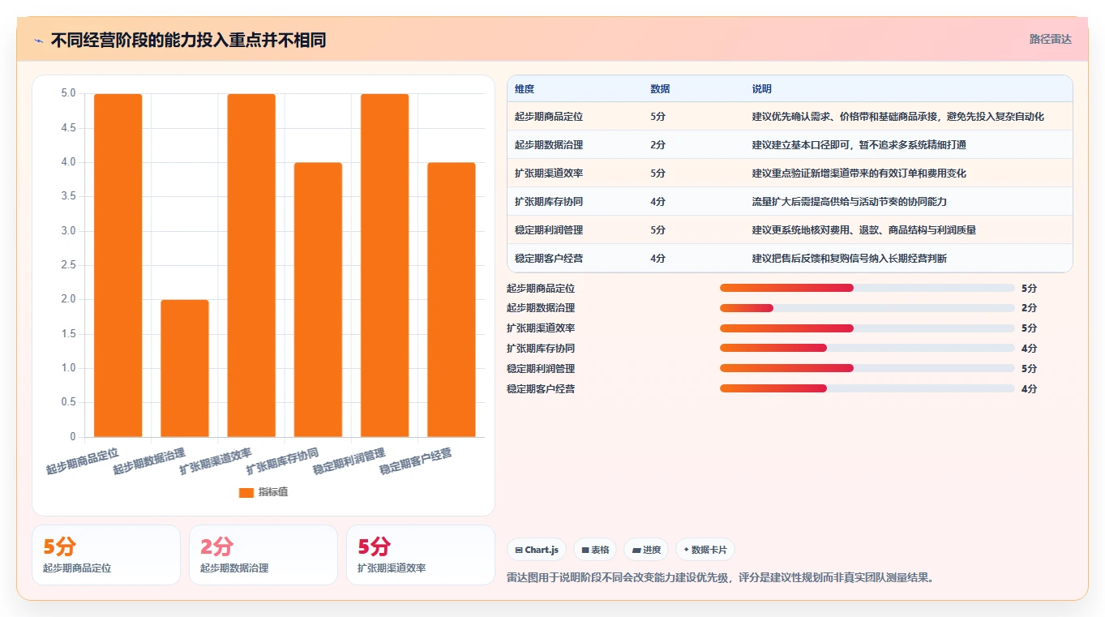Screen dimensions: 1105x617
Task: Click the 稳定期利润管理 progress bar
Action: coord(867,368)
